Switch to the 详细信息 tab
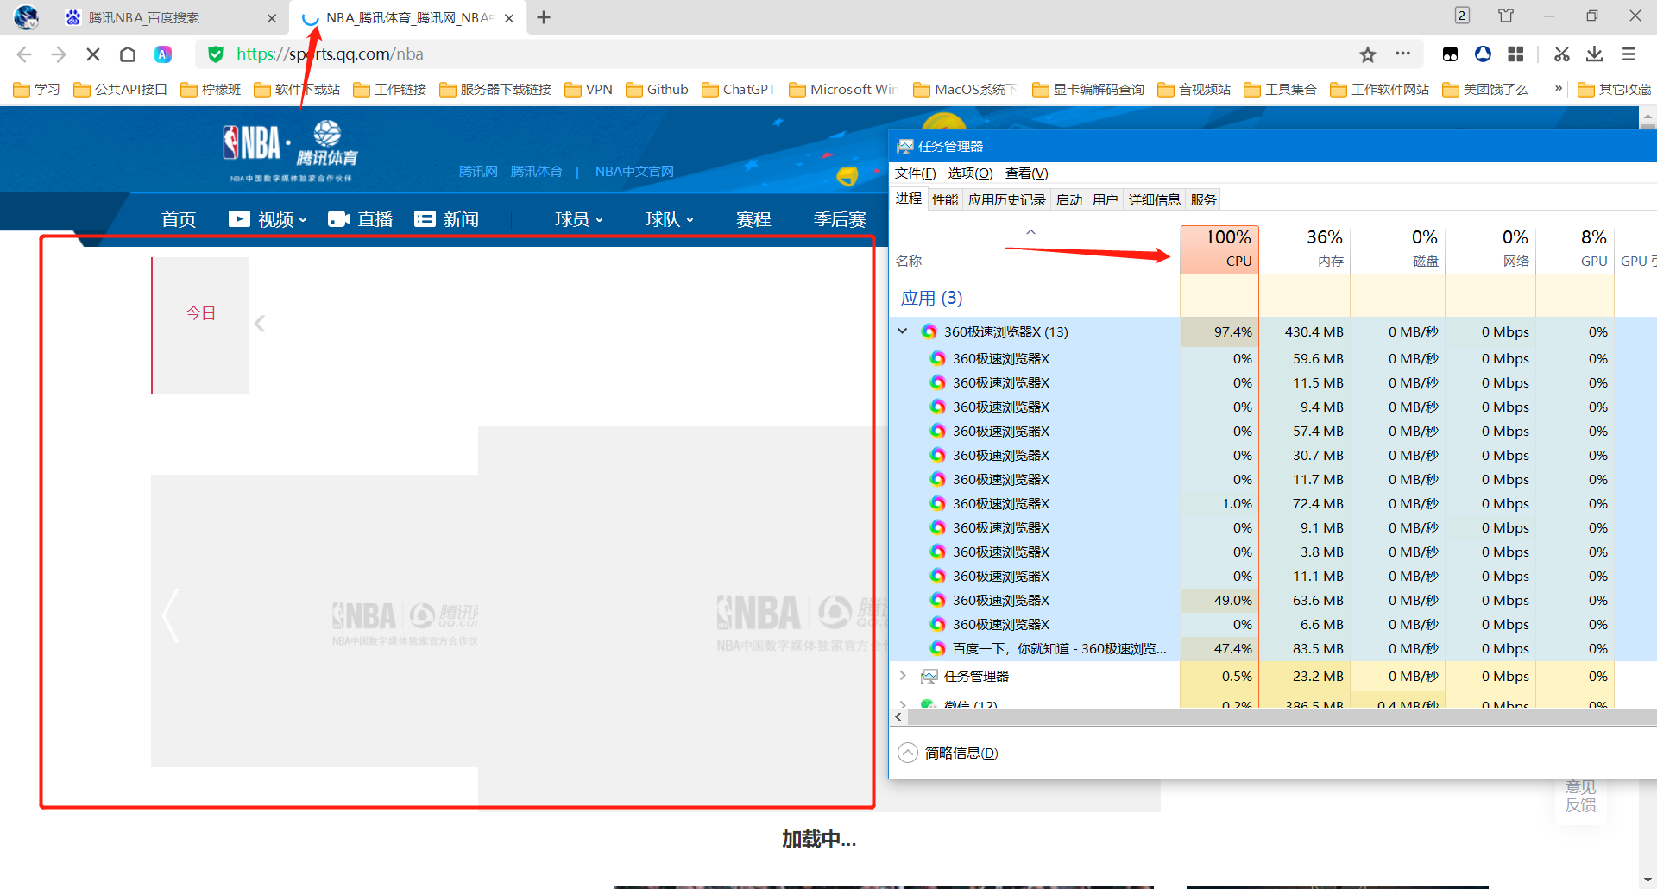The height and width of the screenshot is (889, 1657). pyautogui.click(x=1154, y=199)
